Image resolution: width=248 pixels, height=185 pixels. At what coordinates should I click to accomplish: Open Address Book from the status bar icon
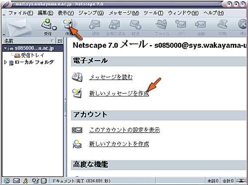point(44,181)
